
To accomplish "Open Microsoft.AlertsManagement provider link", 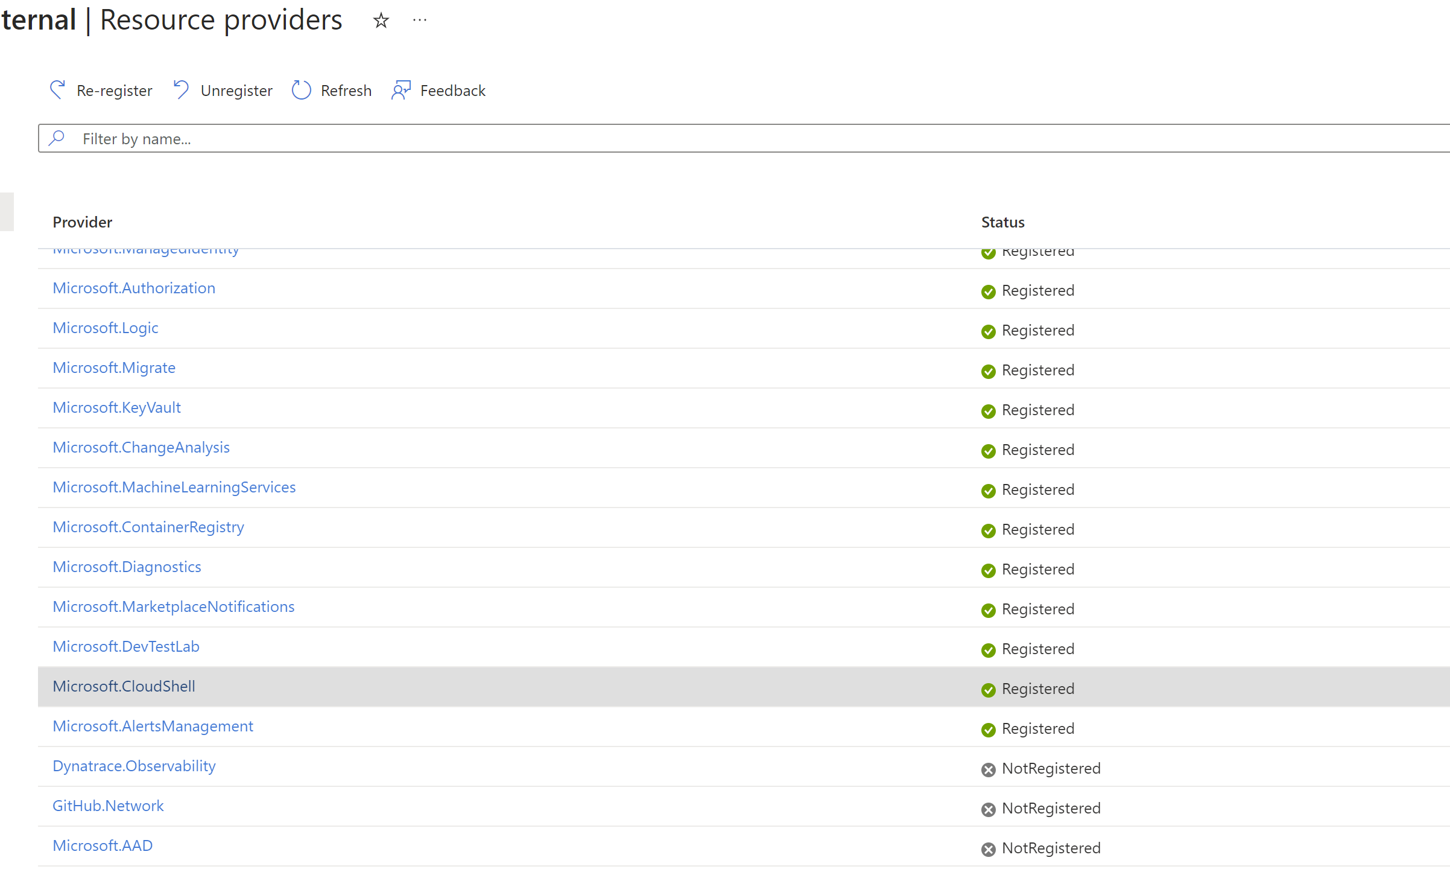I will (153, 726).
